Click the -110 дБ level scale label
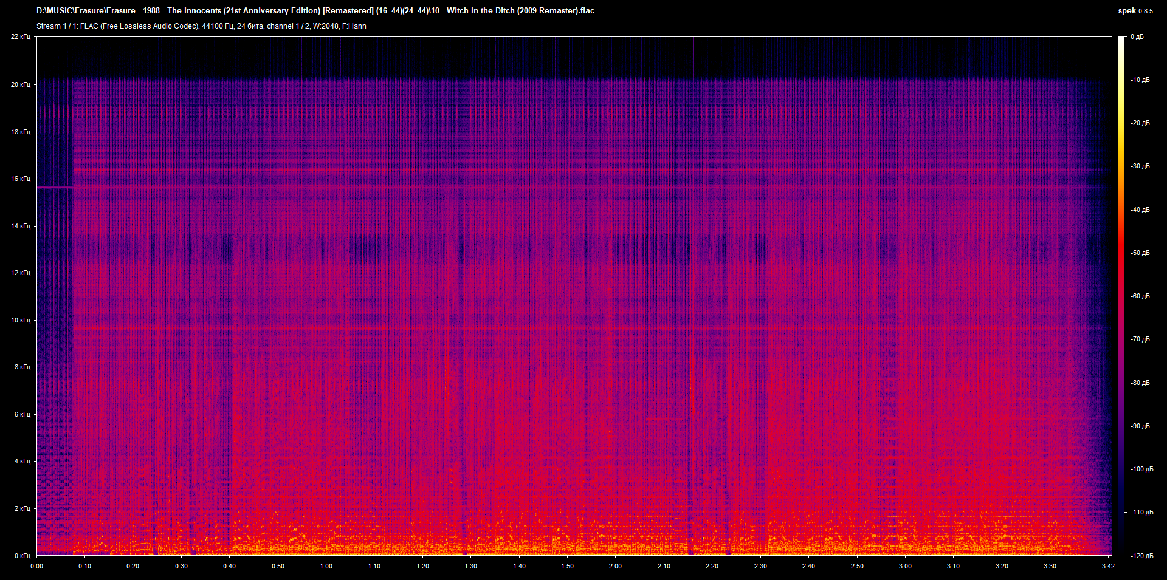Viewport: 1167px width, 580px height. (x=1141, y=512)
